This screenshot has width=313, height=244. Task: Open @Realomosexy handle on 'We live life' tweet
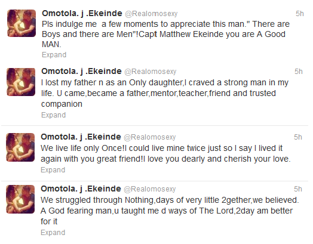[150, 137]
